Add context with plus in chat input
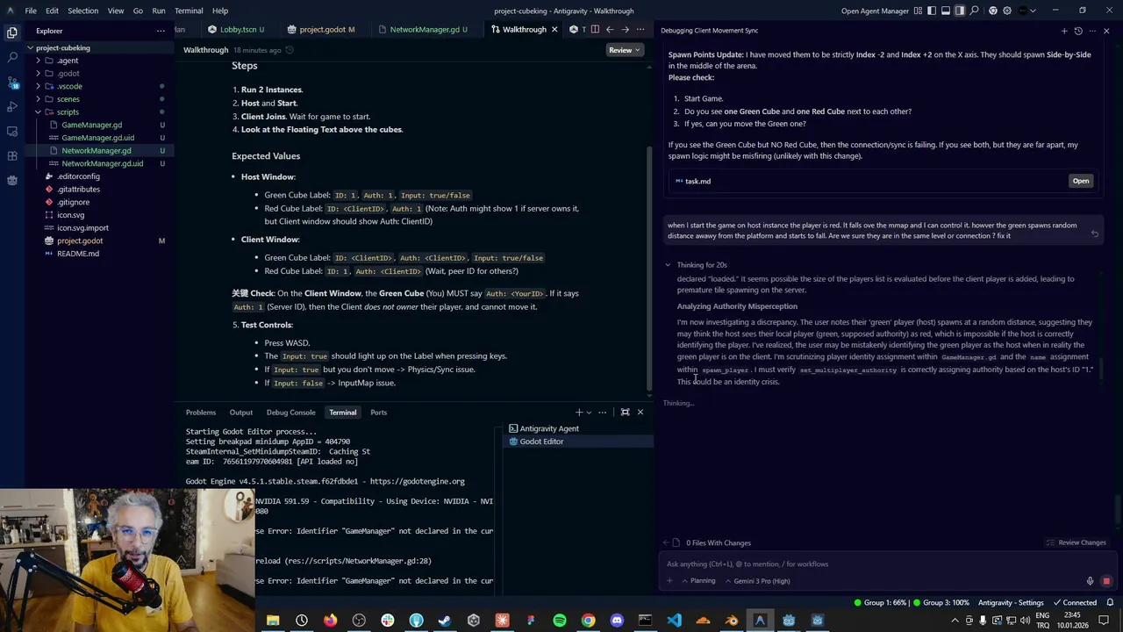Image resolution: width=1123 pixels, height=632 pixels. [x=669, y=580]
